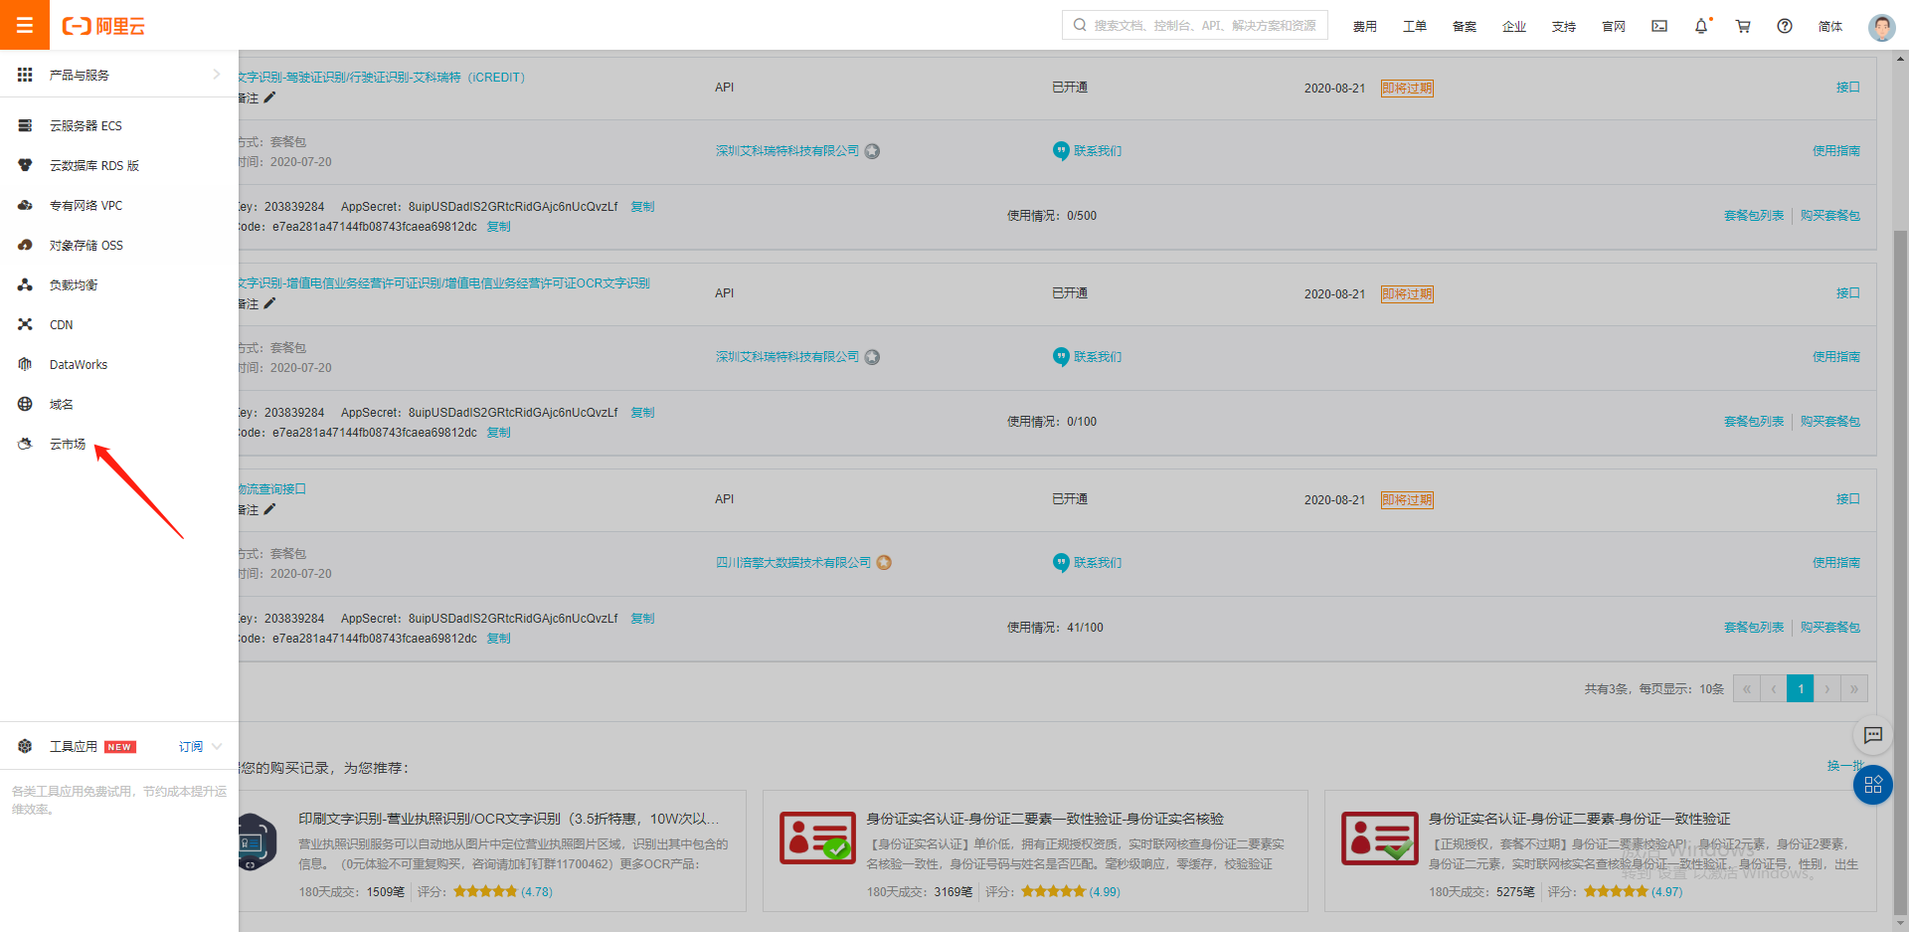The image size is (1909, 932).
Task: Click the 对象存储 OSS sidebar icon
Action: coord(25,245)
